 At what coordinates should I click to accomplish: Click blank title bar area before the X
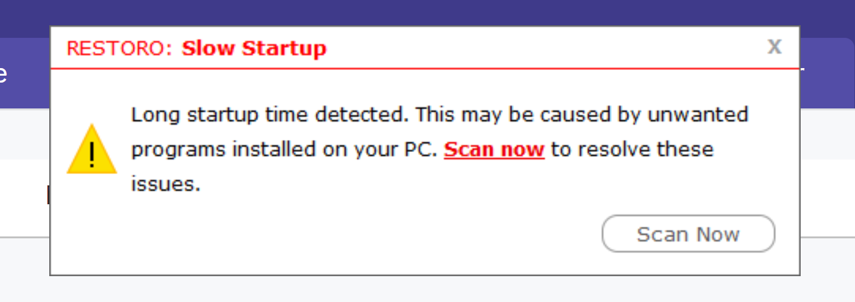[543, 47]
